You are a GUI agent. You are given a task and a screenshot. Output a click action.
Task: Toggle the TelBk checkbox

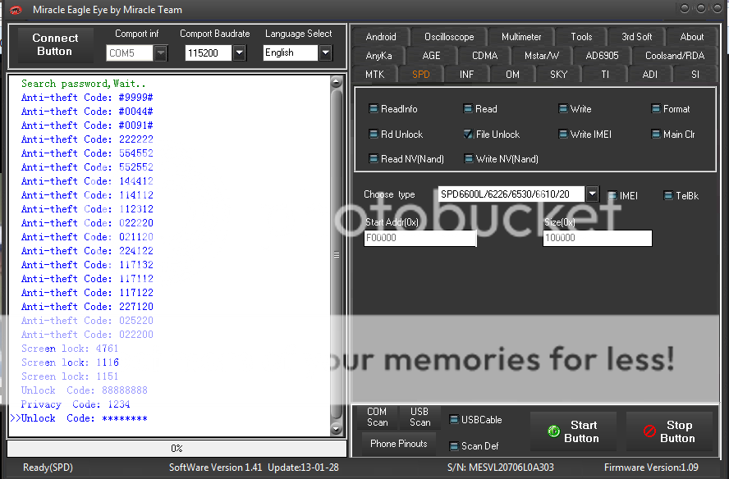[668, 195]
